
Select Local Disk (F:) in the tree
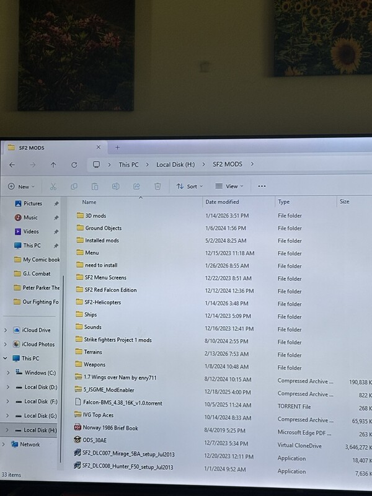pyautogui.click(x=37, y=401)
